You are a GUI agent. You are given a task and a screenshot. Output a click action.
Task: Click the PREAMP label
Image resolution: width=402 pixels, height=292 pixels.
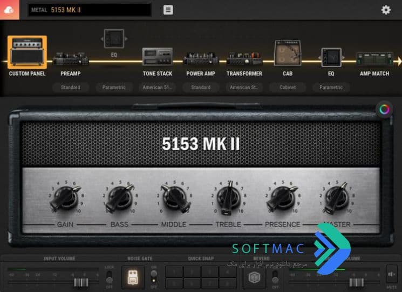click(x=71, y=74)
